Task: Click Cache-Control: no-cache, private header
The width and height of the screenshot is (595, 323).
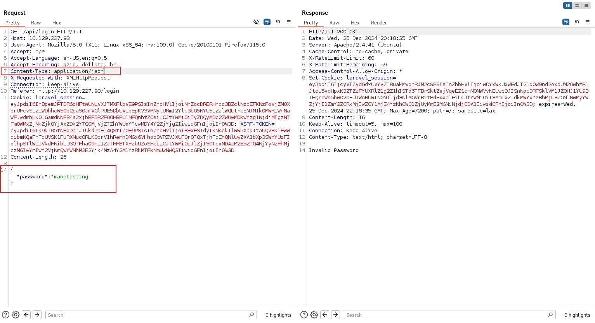Action: click(x=359, y=52)
